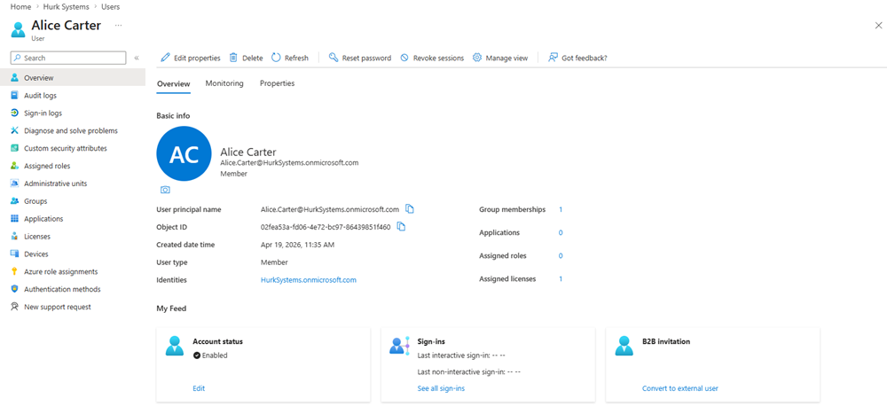Click the camera icon to change photo

point(165,190)
